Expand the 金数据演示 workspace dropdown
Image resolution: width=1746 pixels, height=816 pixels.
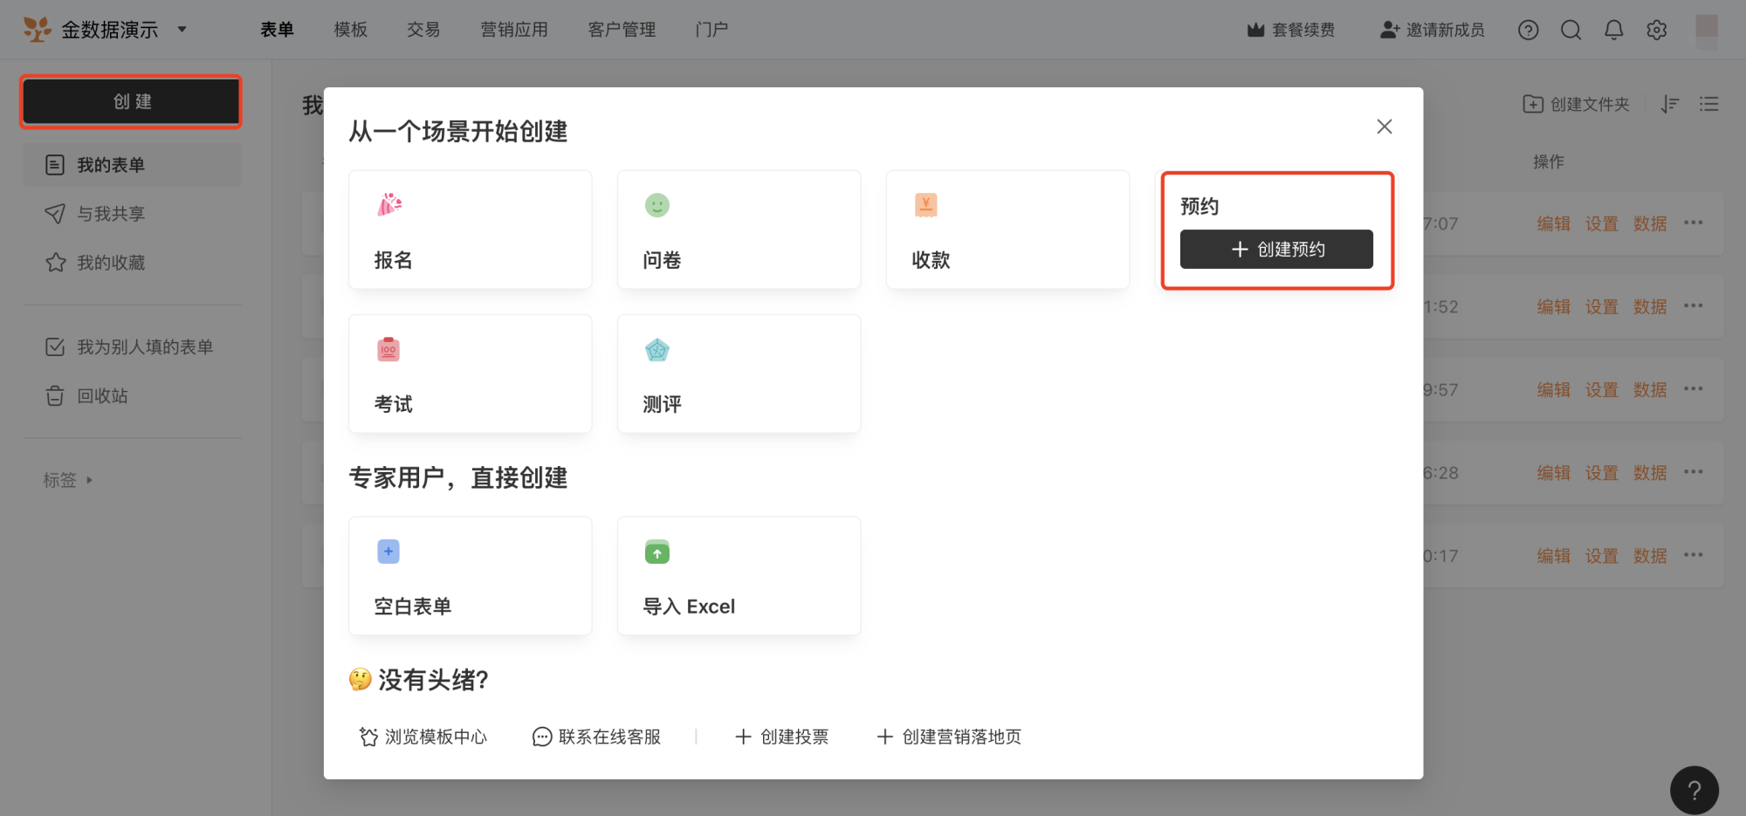pos(182,29)
